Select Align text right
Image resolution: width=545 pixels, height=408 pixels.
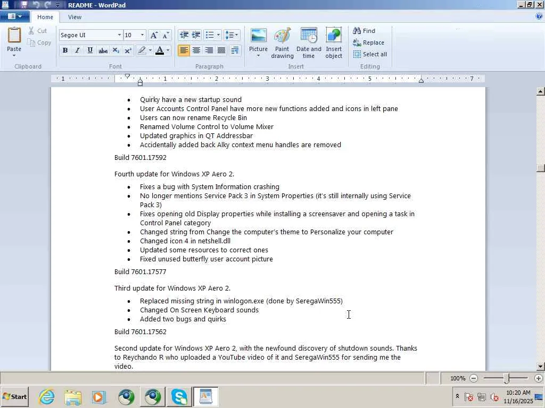click(209, 50)
